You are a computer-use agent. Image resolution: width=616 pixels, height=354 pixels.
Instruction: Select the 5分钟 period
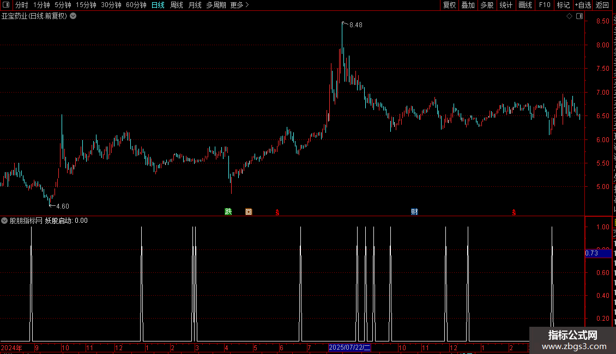coord(63,5)
